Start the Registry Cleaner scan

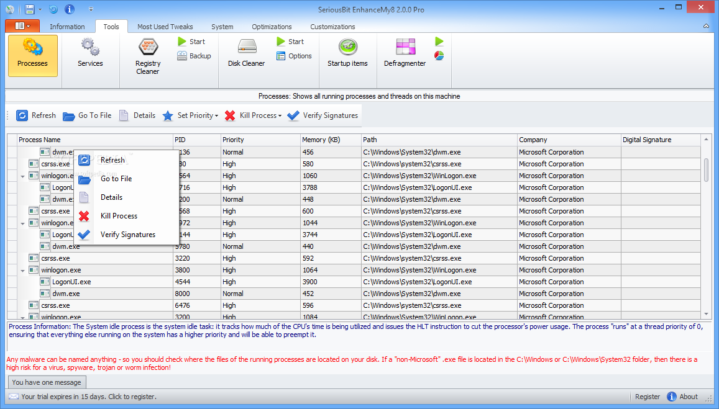(x=191, y=41)
